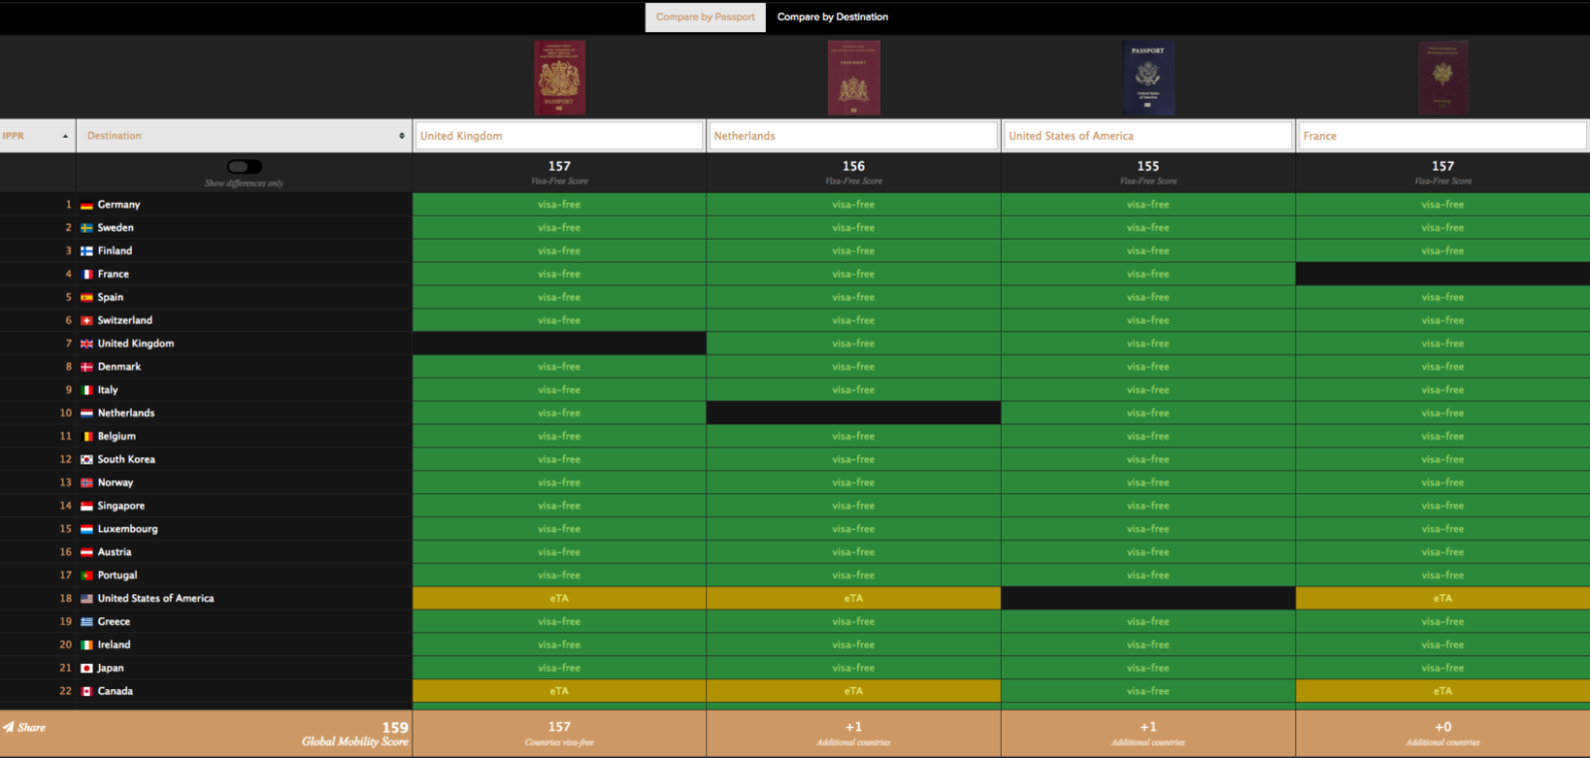Click the Canada flag icon
1590x758 pixels.
(x=87, y=691)
